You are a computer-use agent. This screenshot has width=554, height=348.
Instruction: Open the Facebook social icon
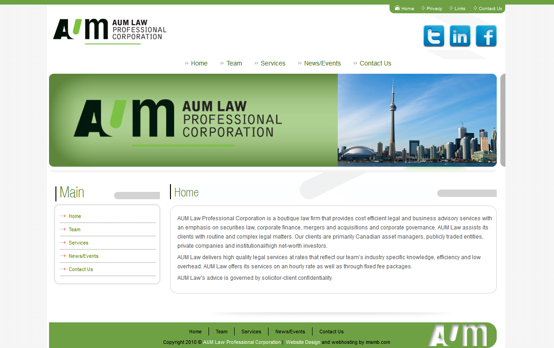486,36
